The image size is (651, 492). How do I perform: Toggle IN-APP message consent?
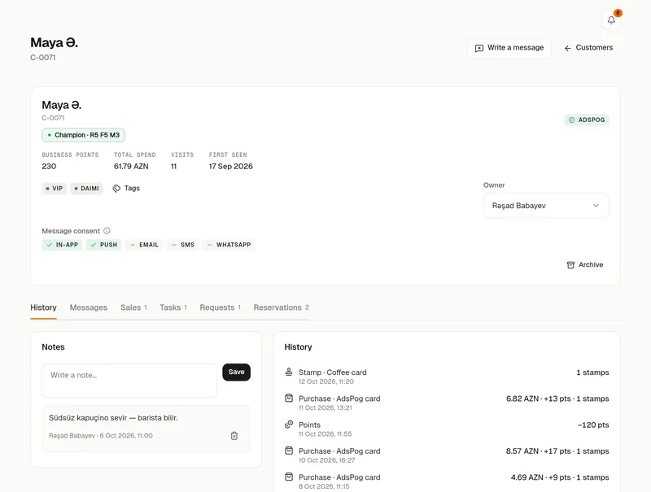coord(63,245)
